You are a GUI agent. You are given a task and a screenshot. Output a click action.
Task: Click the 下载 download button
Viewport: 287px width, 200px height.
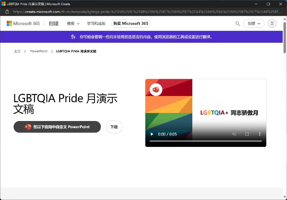(114, 127)
